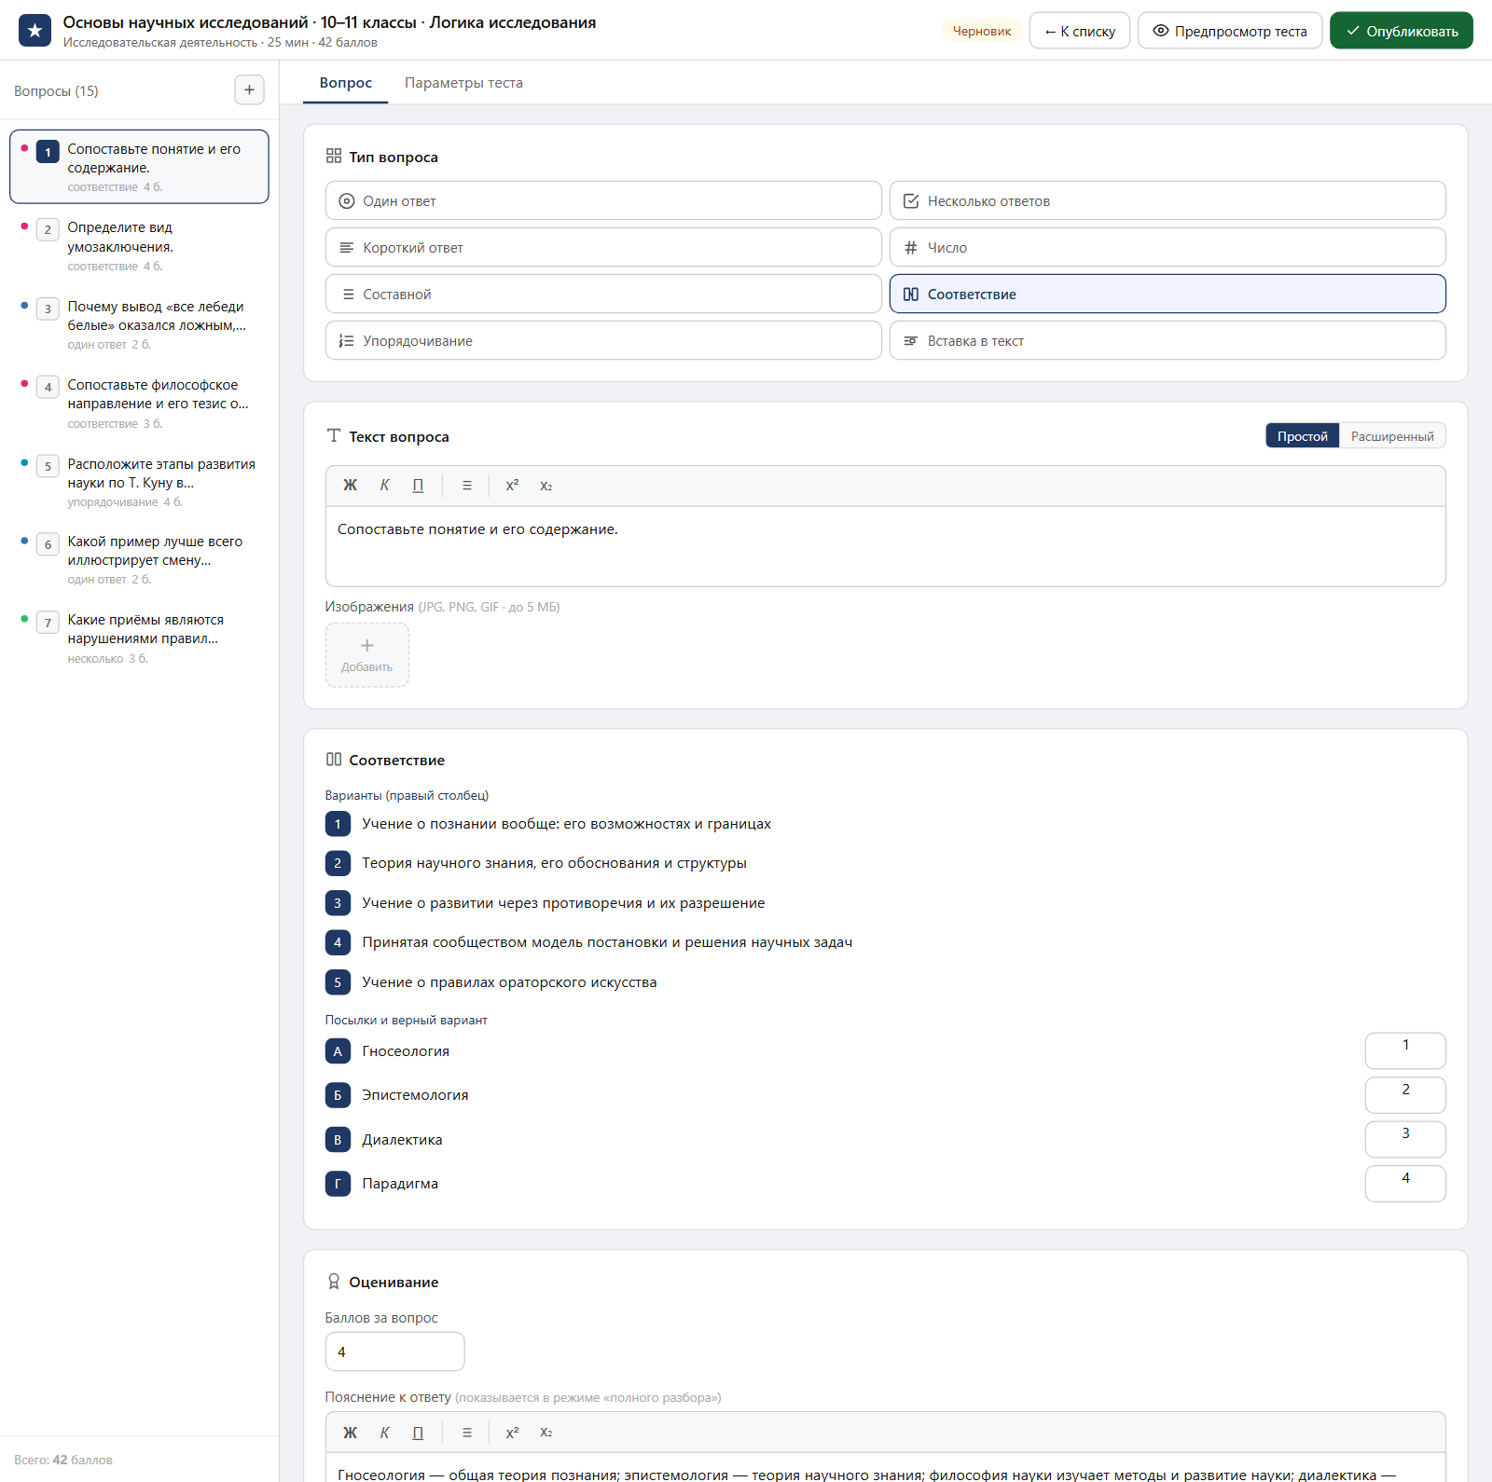Open correct-variant box for Диалектика

(x=1405, y=1139)
